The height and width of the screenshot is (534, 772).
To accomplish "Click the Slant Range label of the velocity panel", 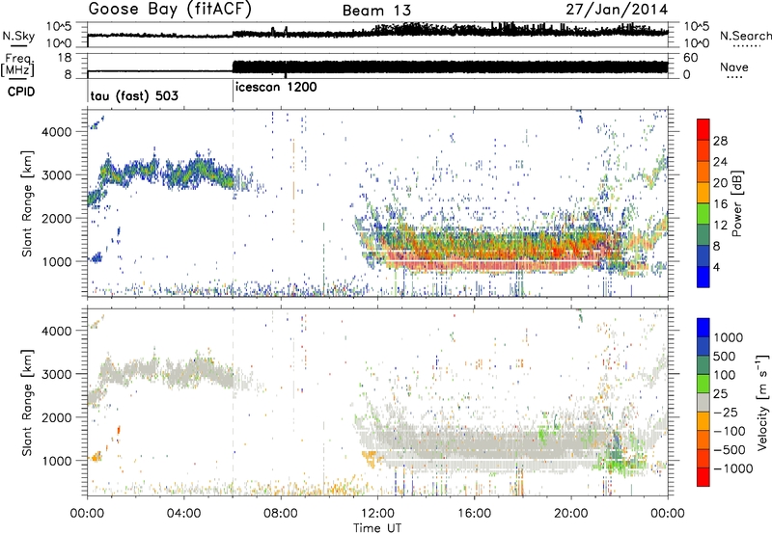I will click(x=28, y=402).
